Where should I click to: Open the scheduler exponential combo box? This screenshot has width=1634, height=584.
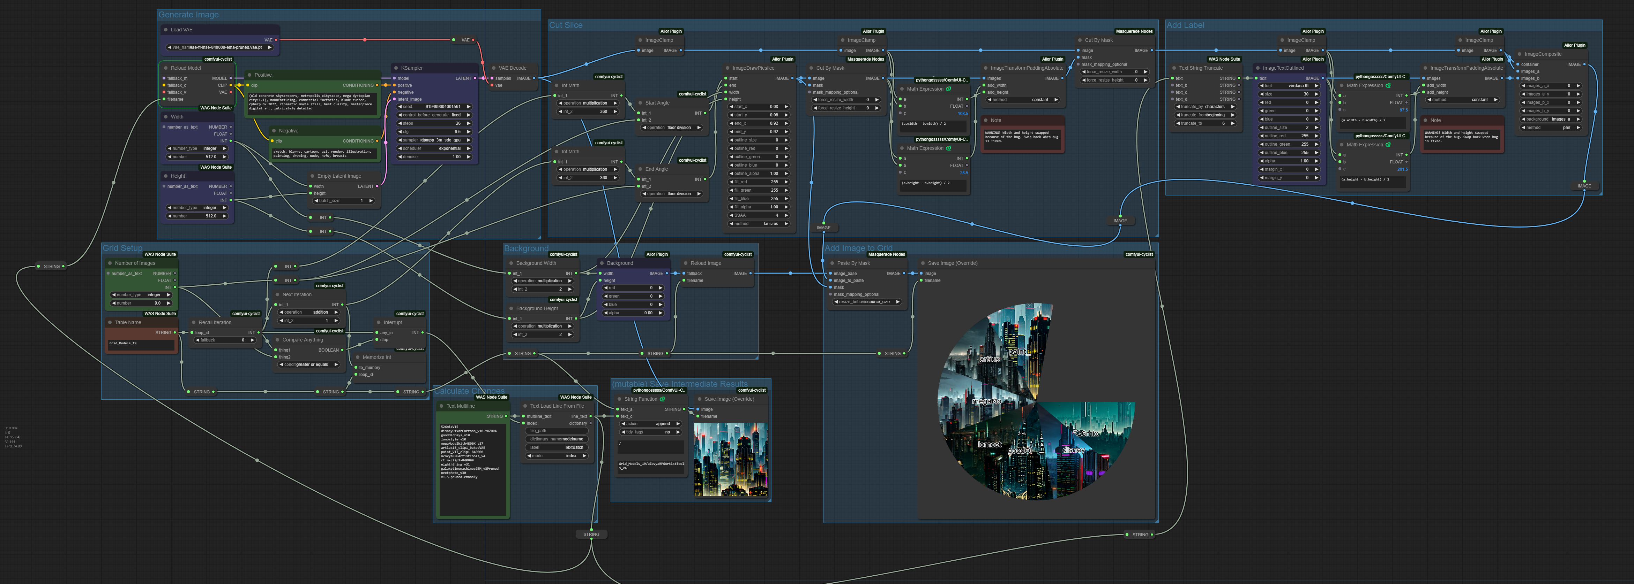(434, 148)
